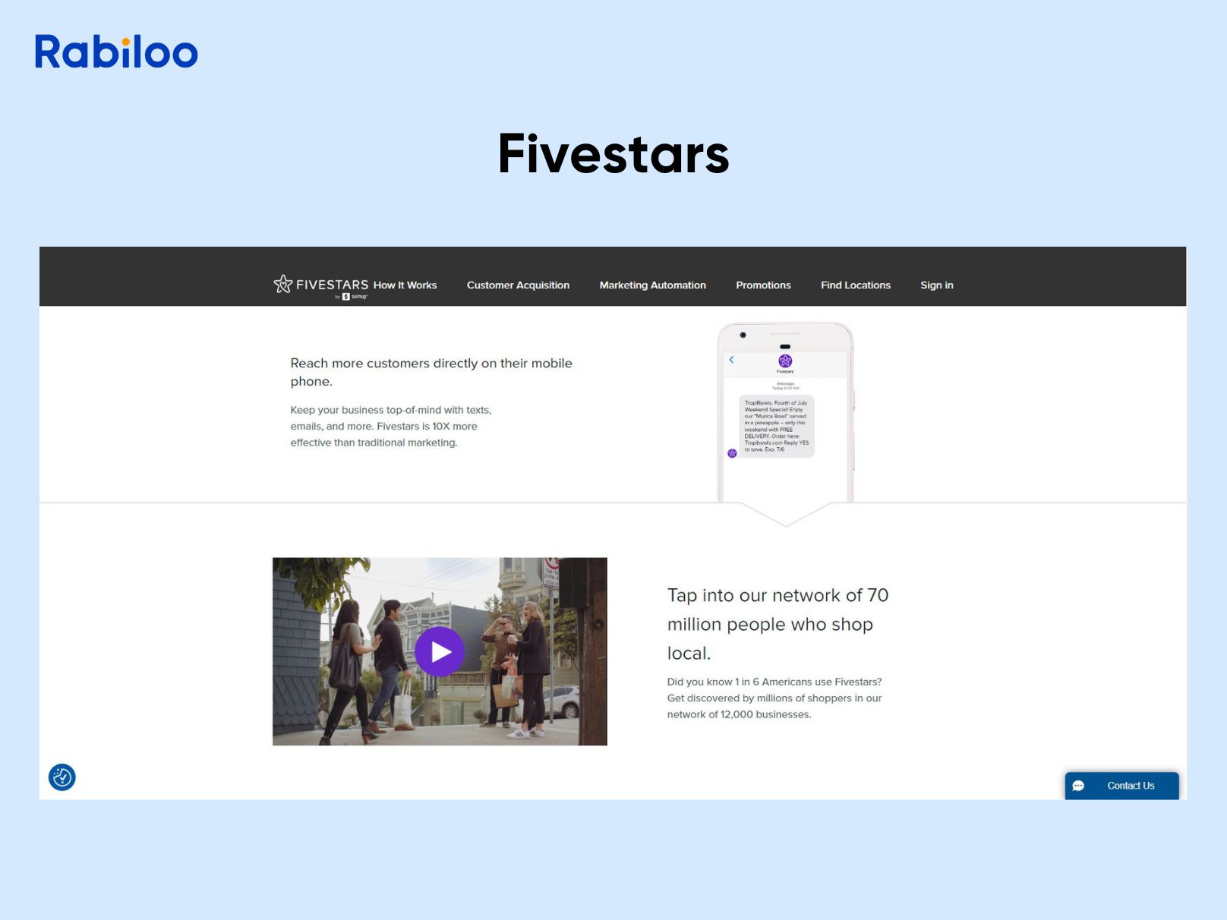
Task: Click the "Did you know 1 in 6" paragraph
Action: pos(774,698)
